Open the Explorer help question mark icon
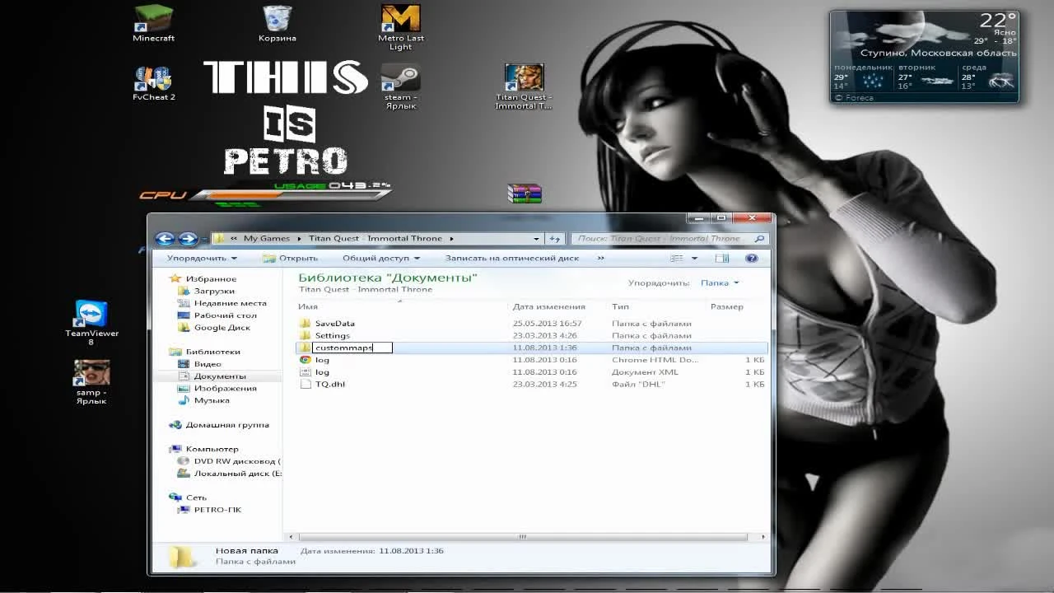 click(751, 259)
